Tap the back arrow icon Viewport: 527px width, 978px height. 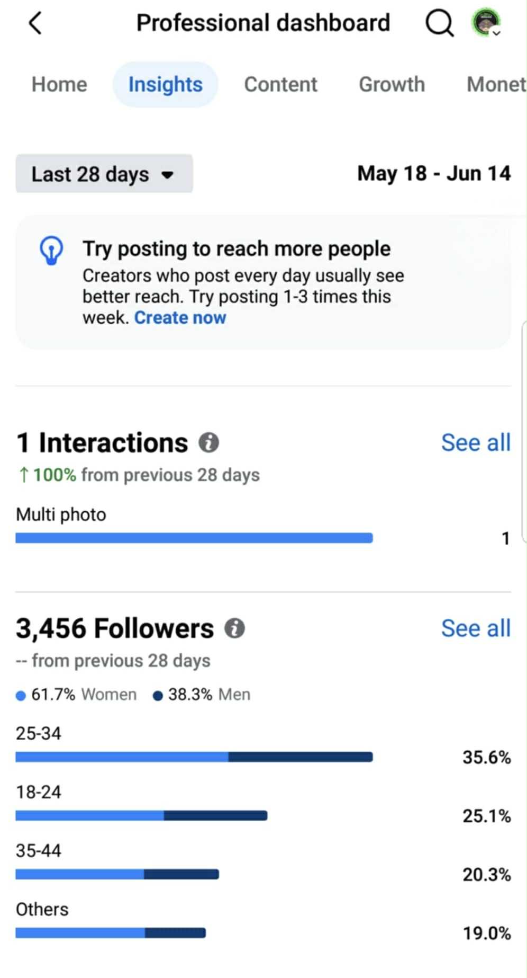[35, 23]
